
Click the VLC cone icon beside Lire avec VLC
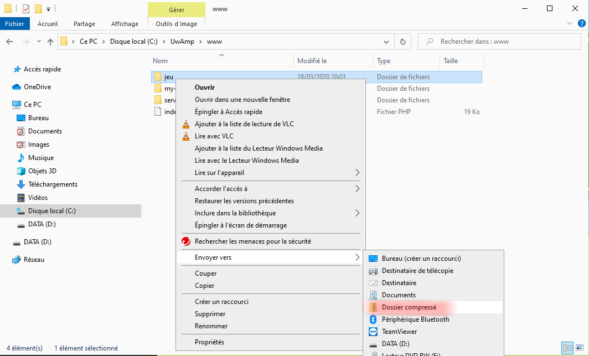click(x=186, y=136)
